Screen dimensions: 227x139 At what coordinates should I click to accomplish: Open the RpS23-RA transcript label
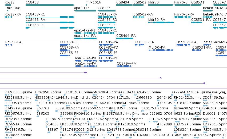click(13, 14)
